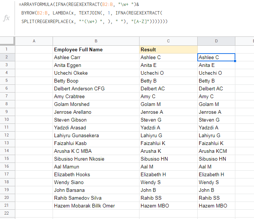Click Sibusiso HN in column C

(x=169, y=159)
